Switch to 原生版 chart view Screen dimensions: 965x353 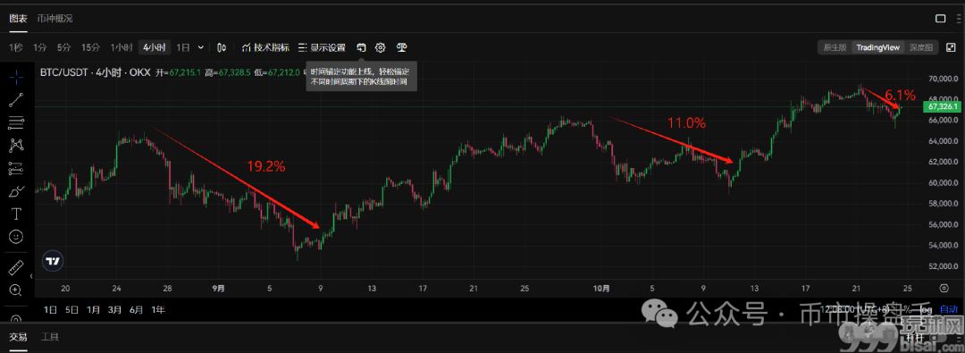click(x=835, y=47)
